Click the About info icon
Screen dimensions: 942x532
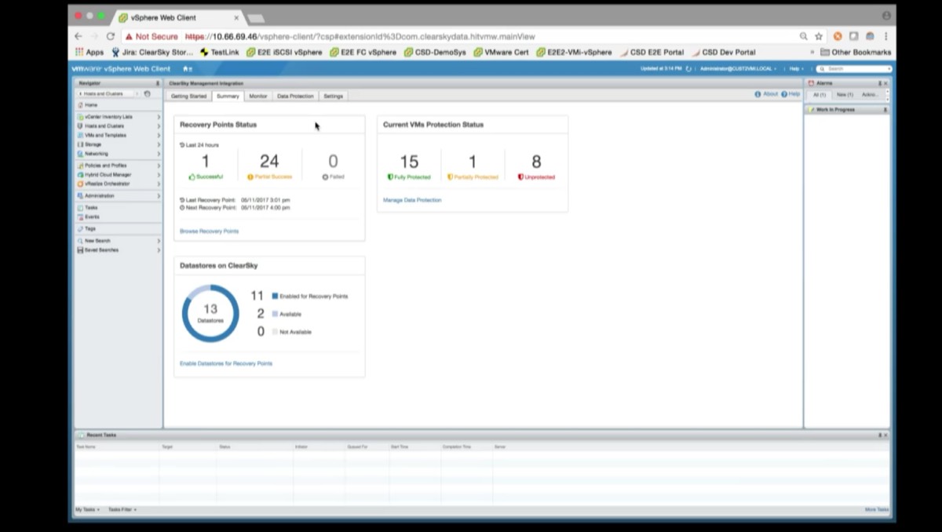point(758,94)
